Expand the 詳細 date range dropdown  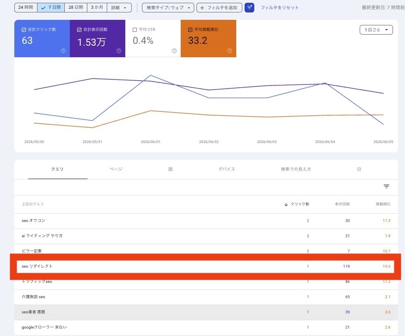pos(119,8)
